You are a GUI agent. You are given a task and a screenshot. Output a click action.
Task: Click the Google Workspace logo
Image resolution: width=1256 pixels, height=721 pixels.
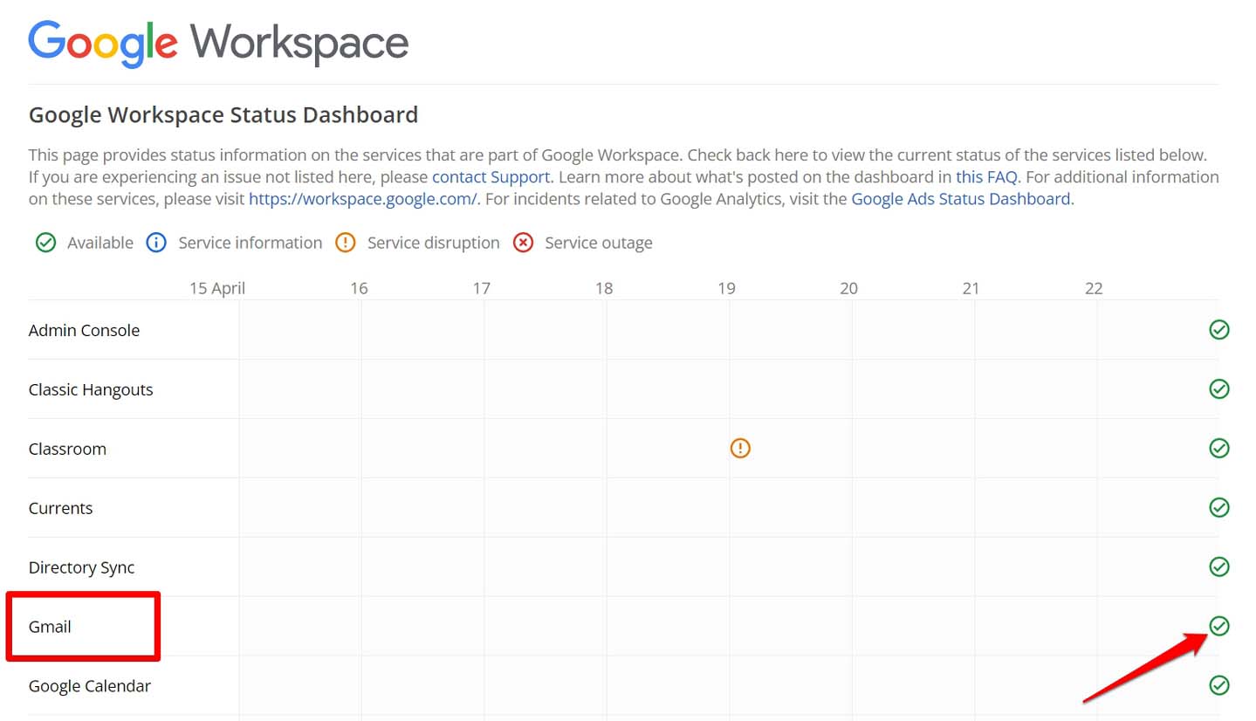click(218, 44)
